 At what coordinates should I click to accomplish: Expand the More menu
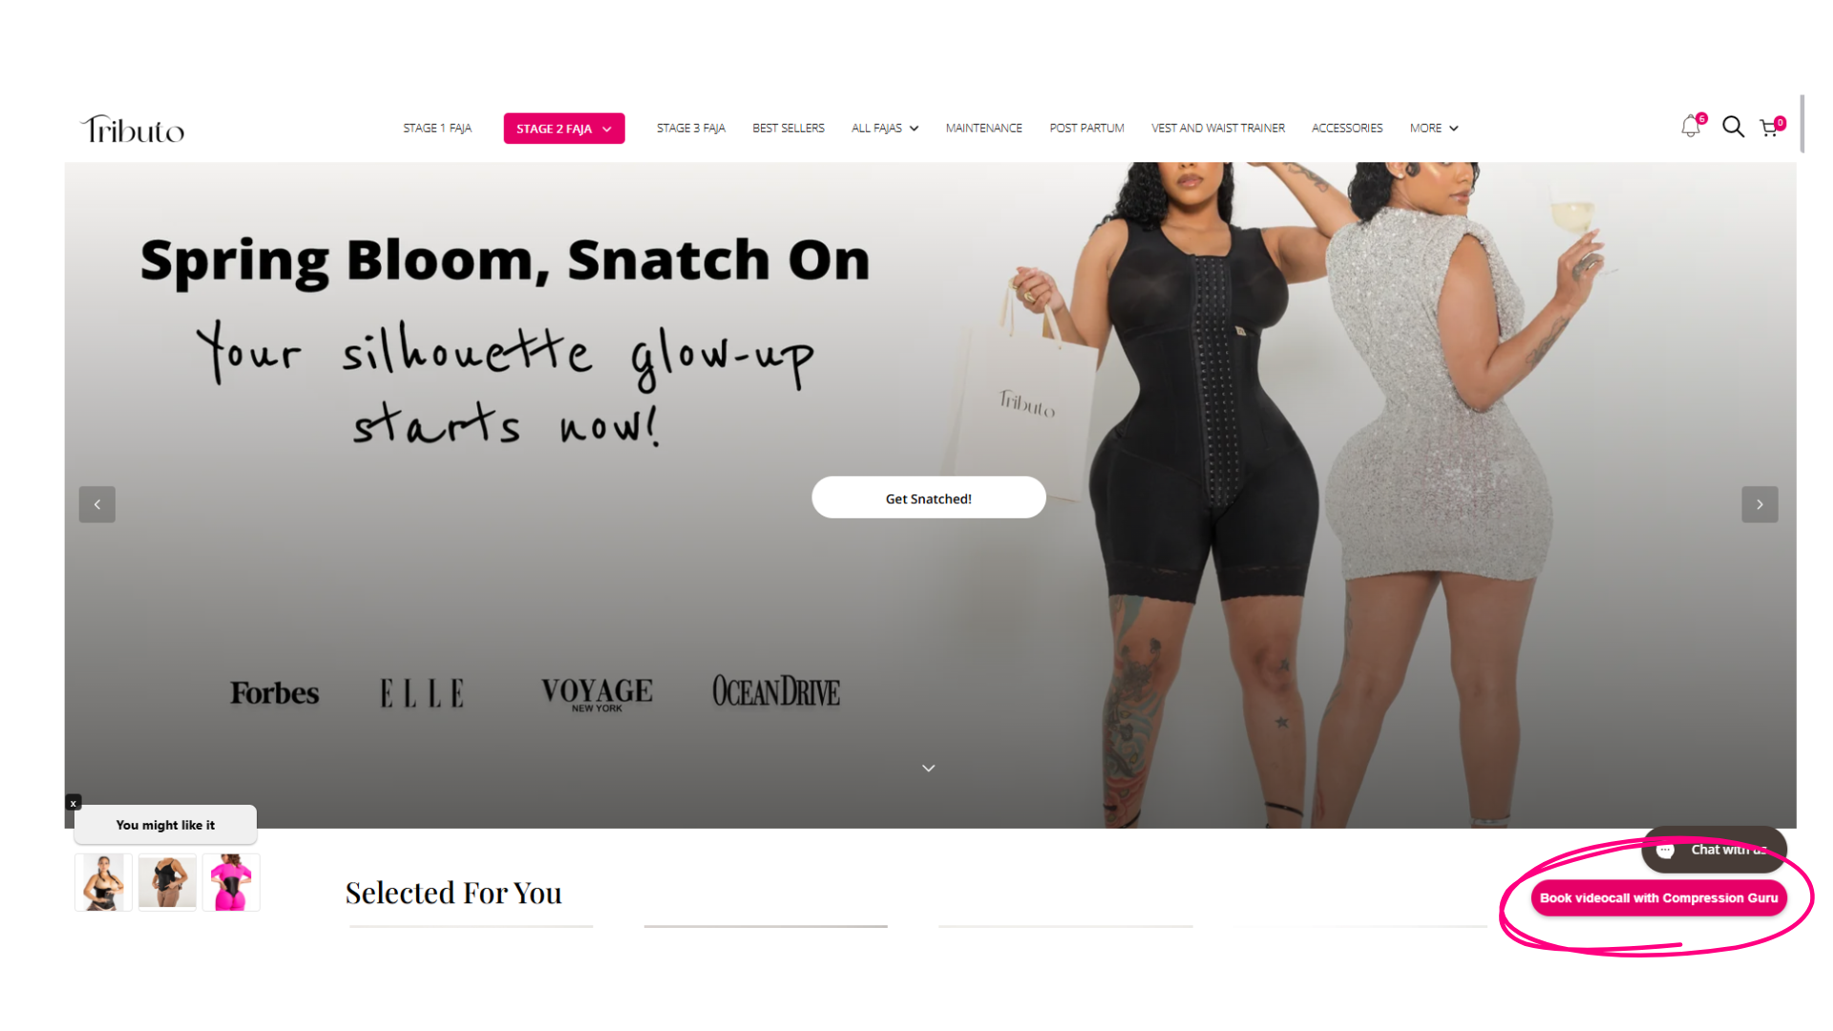coord(1434,128)
